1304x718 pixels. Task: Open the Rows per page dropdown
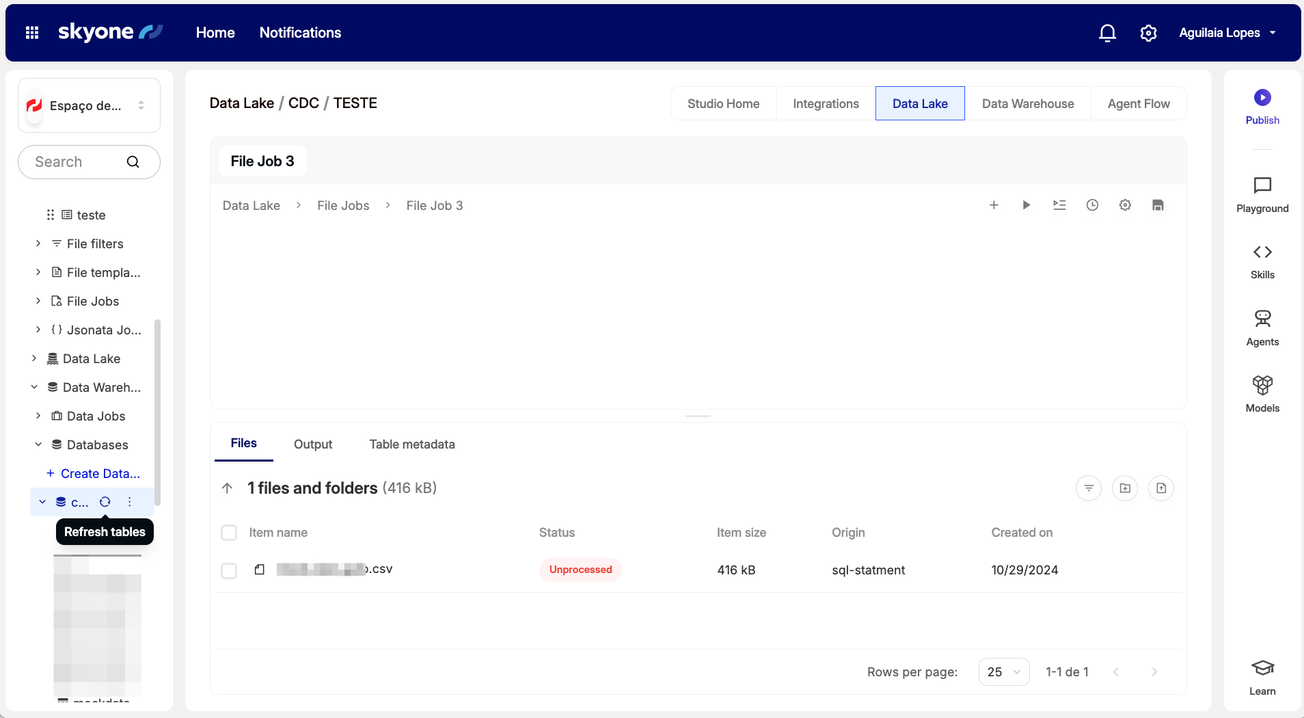pyautogui.click(x=1003, y=672)
